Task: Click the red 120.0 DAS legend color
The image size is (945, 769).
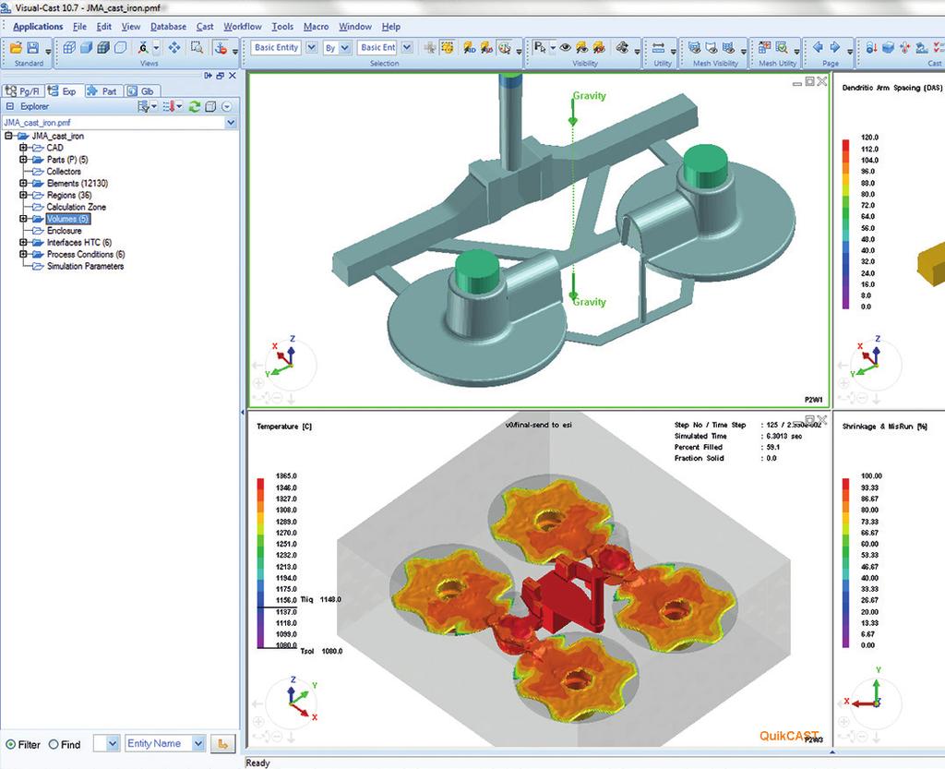Action: (845, 143)
